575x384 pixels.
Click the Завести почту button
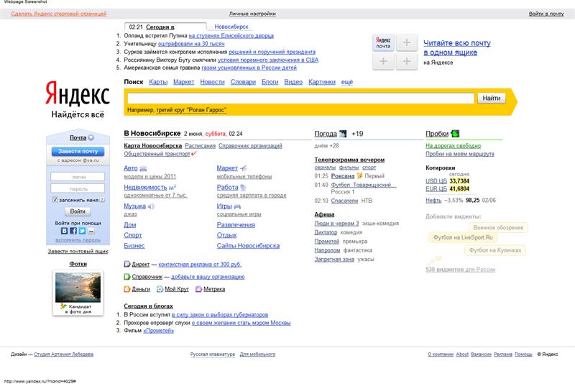click(78, 151)
